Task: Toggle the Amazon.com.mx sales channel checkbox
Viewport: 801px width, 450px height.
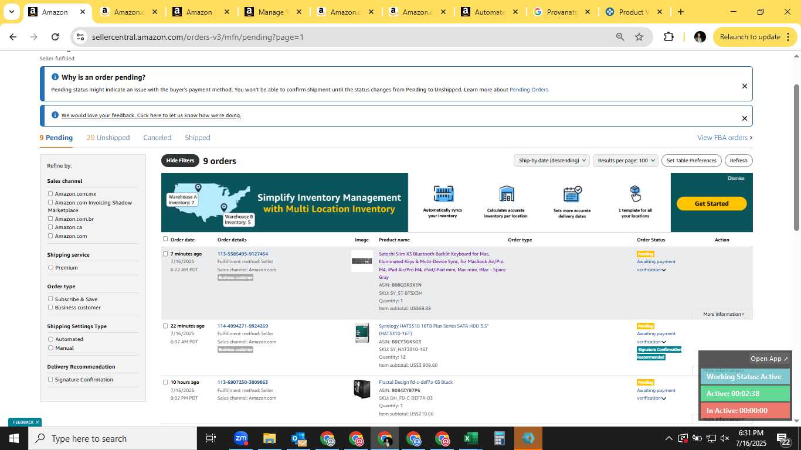Action: coord(50,193)
